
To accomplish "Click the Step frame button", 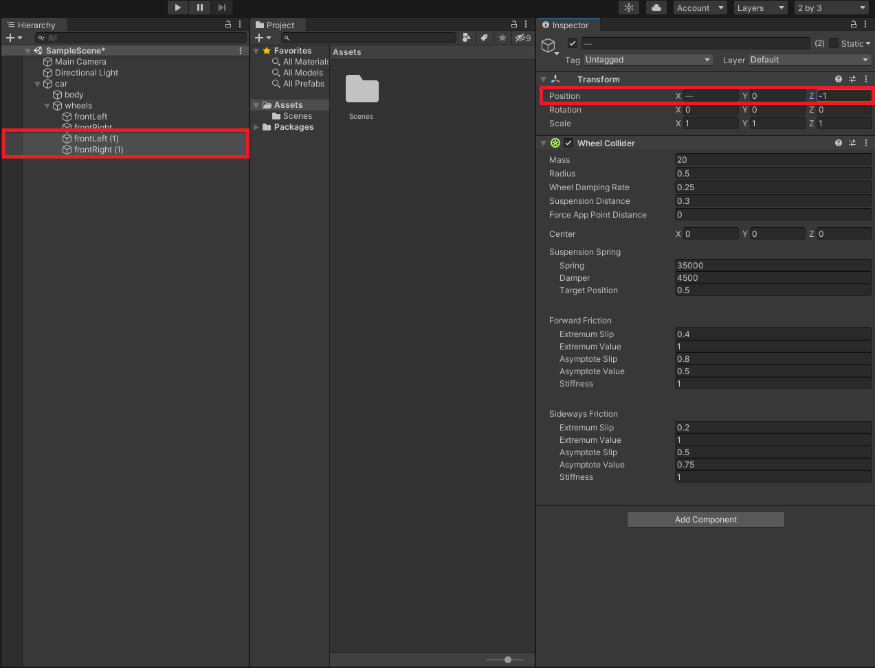I will pyautogui.click(x=222, y=8).
